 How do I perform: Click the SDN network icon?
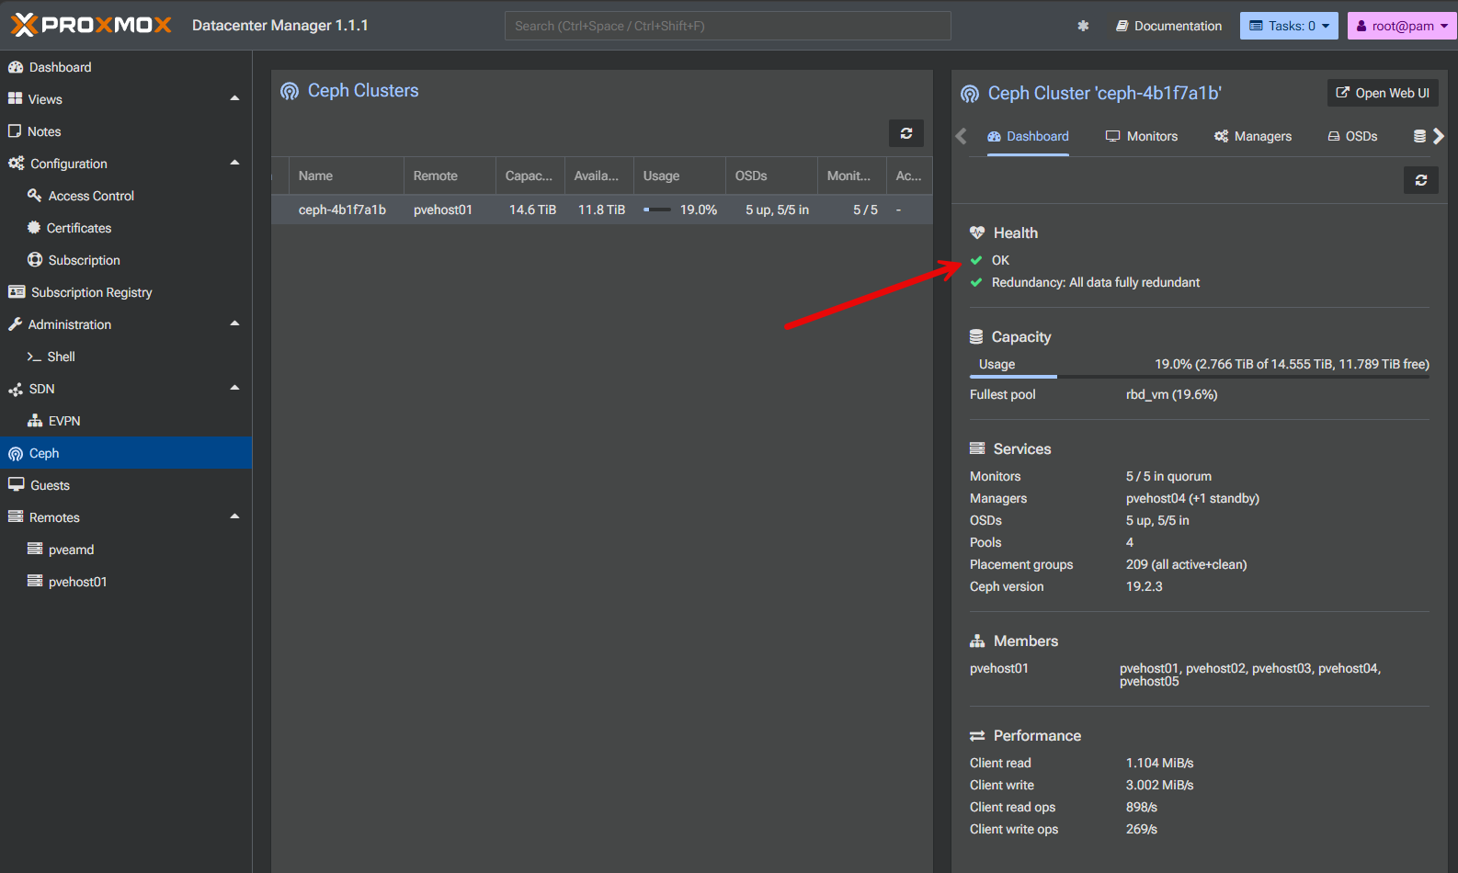pyautogui.click(x=16, y=390)
